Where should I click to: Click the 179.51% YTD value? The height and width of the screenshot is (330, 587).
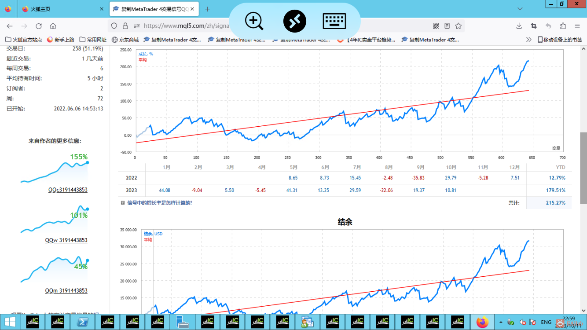(x=555, y=191)
